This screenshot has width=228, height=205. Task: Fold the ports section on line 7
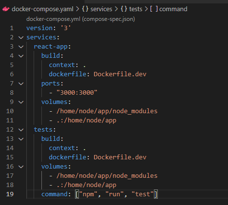(21, 84)
